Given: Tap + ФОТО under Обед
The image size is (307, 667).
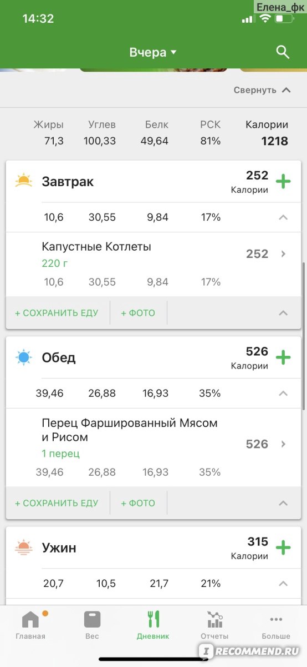Looking at the screenshot, I should coord(138,503).
